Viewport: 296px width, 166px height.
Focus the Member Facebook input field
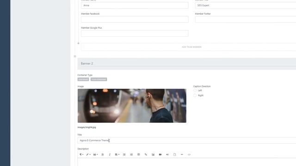tap(135, 19)
